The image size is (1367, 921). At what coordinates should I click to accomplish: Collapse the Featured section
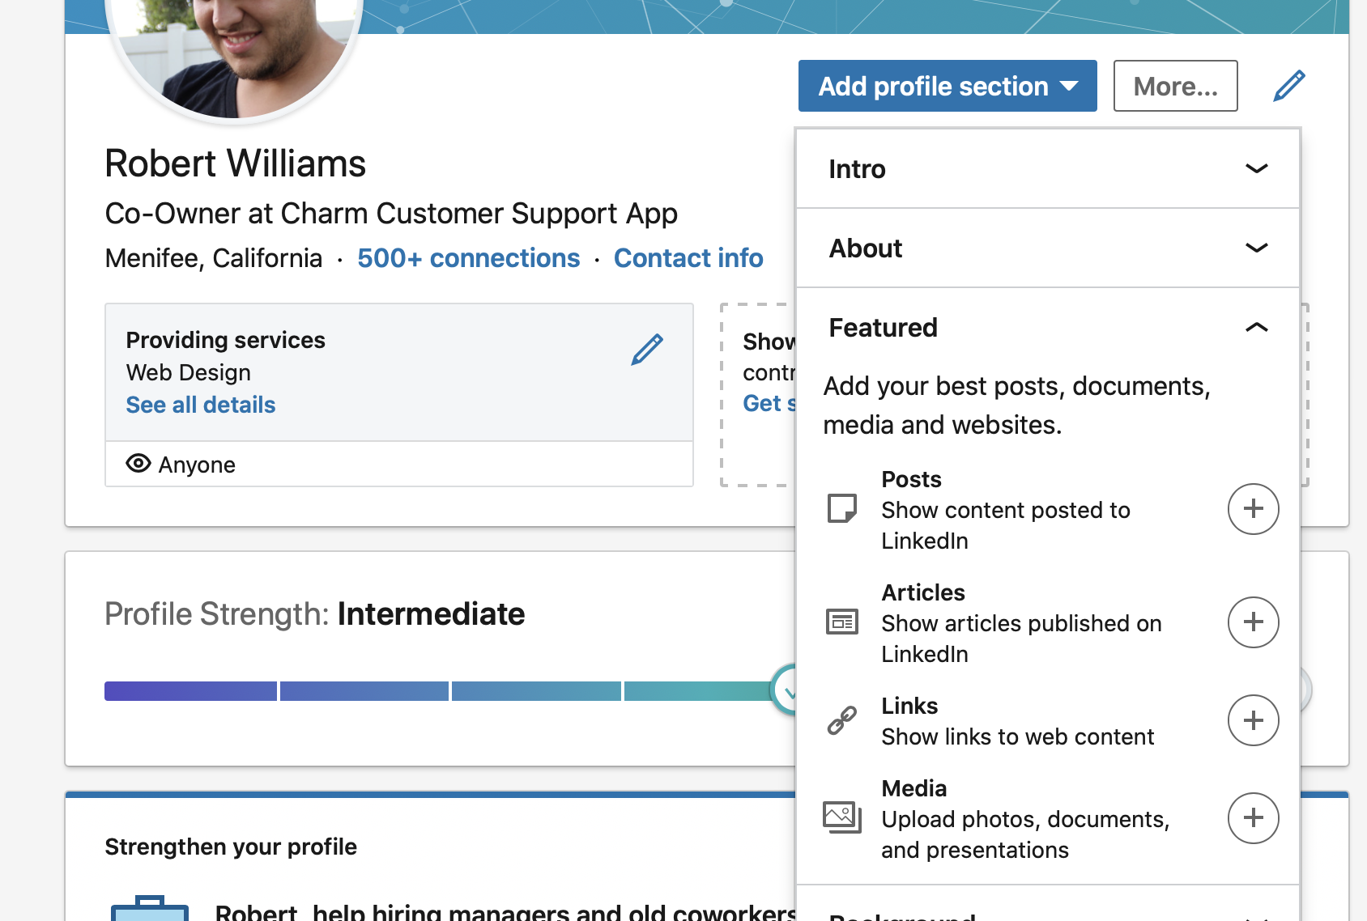click(1256, 328)
